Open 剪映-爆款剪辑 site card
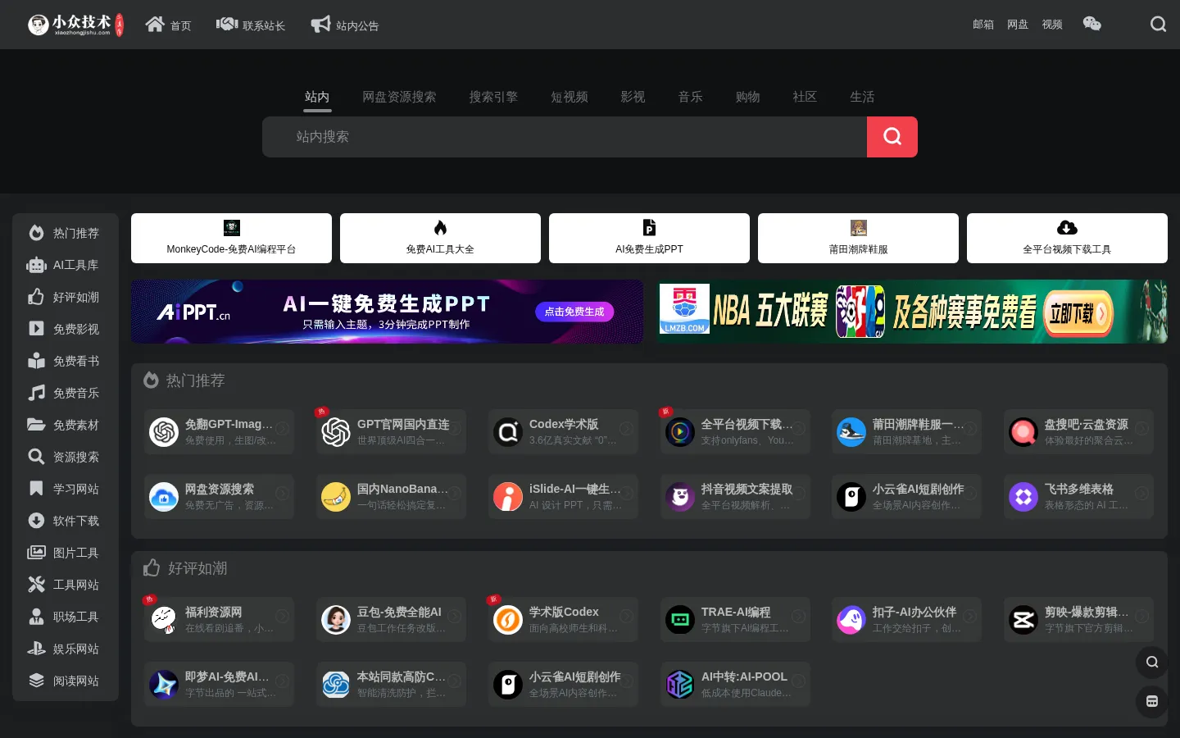This screenshot has width=1180, height=738. tap(1078, 619)
